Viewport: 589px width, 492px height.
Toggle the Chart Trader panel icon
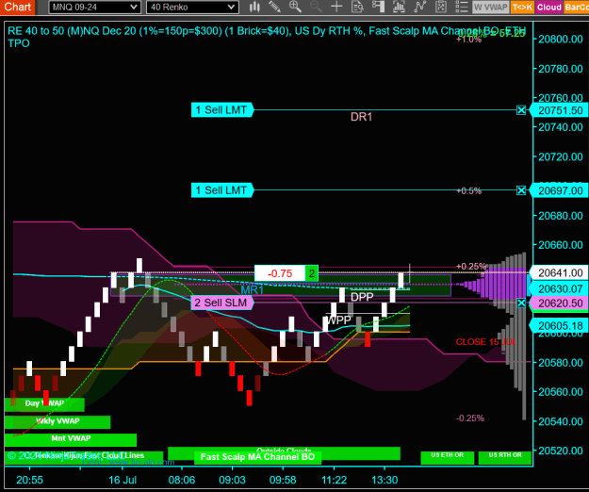pyautogui.click(x=378, y=7)
